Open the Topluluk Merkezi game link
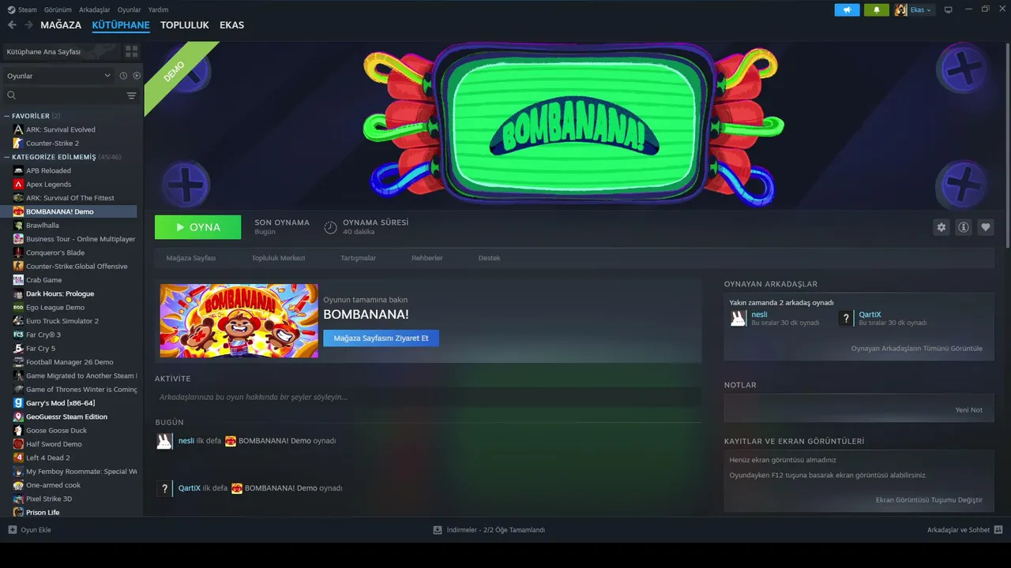Viewport: 1011px width, 568px height. (278, 258)
